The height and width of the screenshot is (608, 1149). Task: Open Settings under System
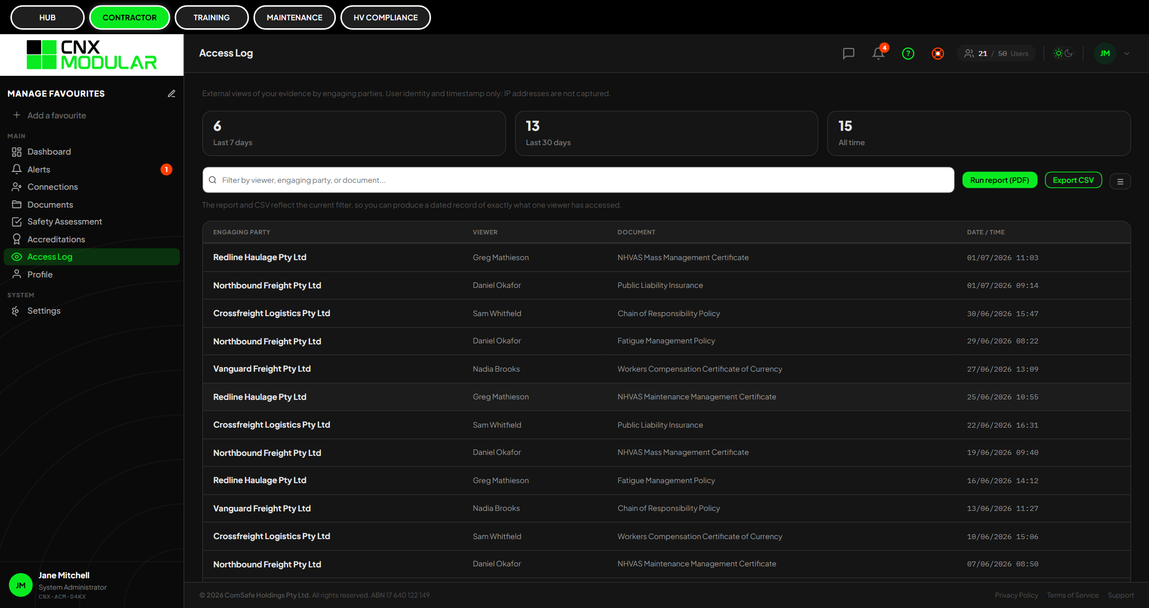[x=92, y=311]
